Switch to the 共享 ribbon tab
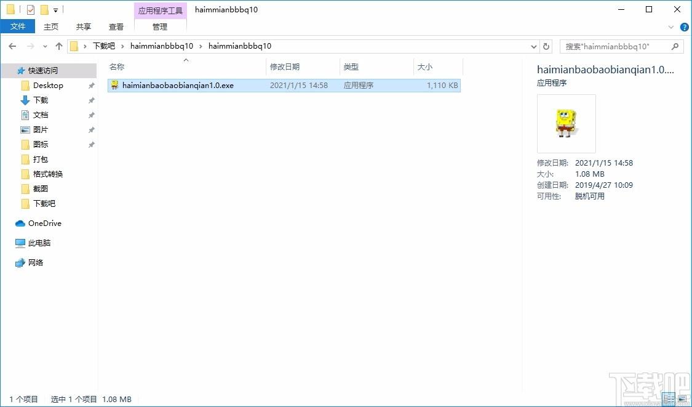Viewport: 692px width, 407px height. tap(84, 26)
